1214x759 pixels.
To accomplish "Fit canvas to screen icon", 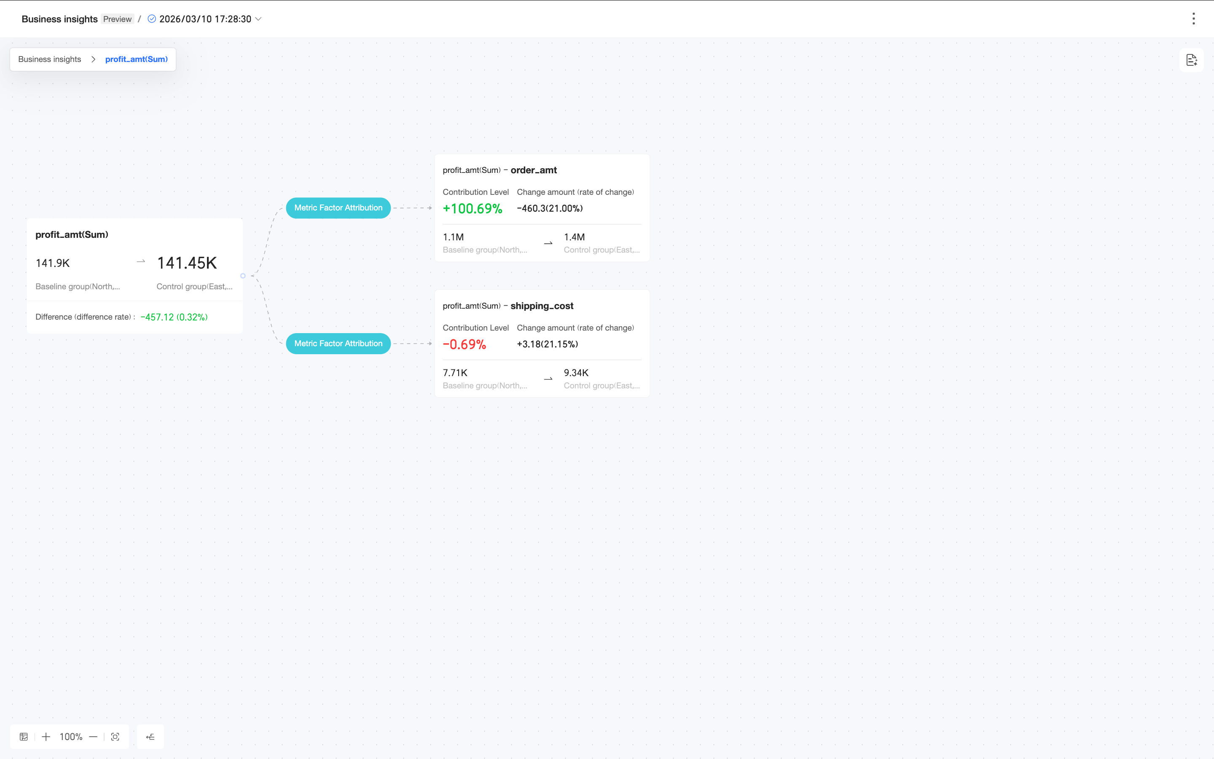I will [x=115, y=736].
